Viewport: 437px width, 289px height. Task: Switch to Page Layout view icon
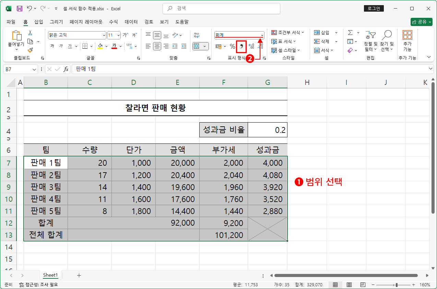[349, 285]
